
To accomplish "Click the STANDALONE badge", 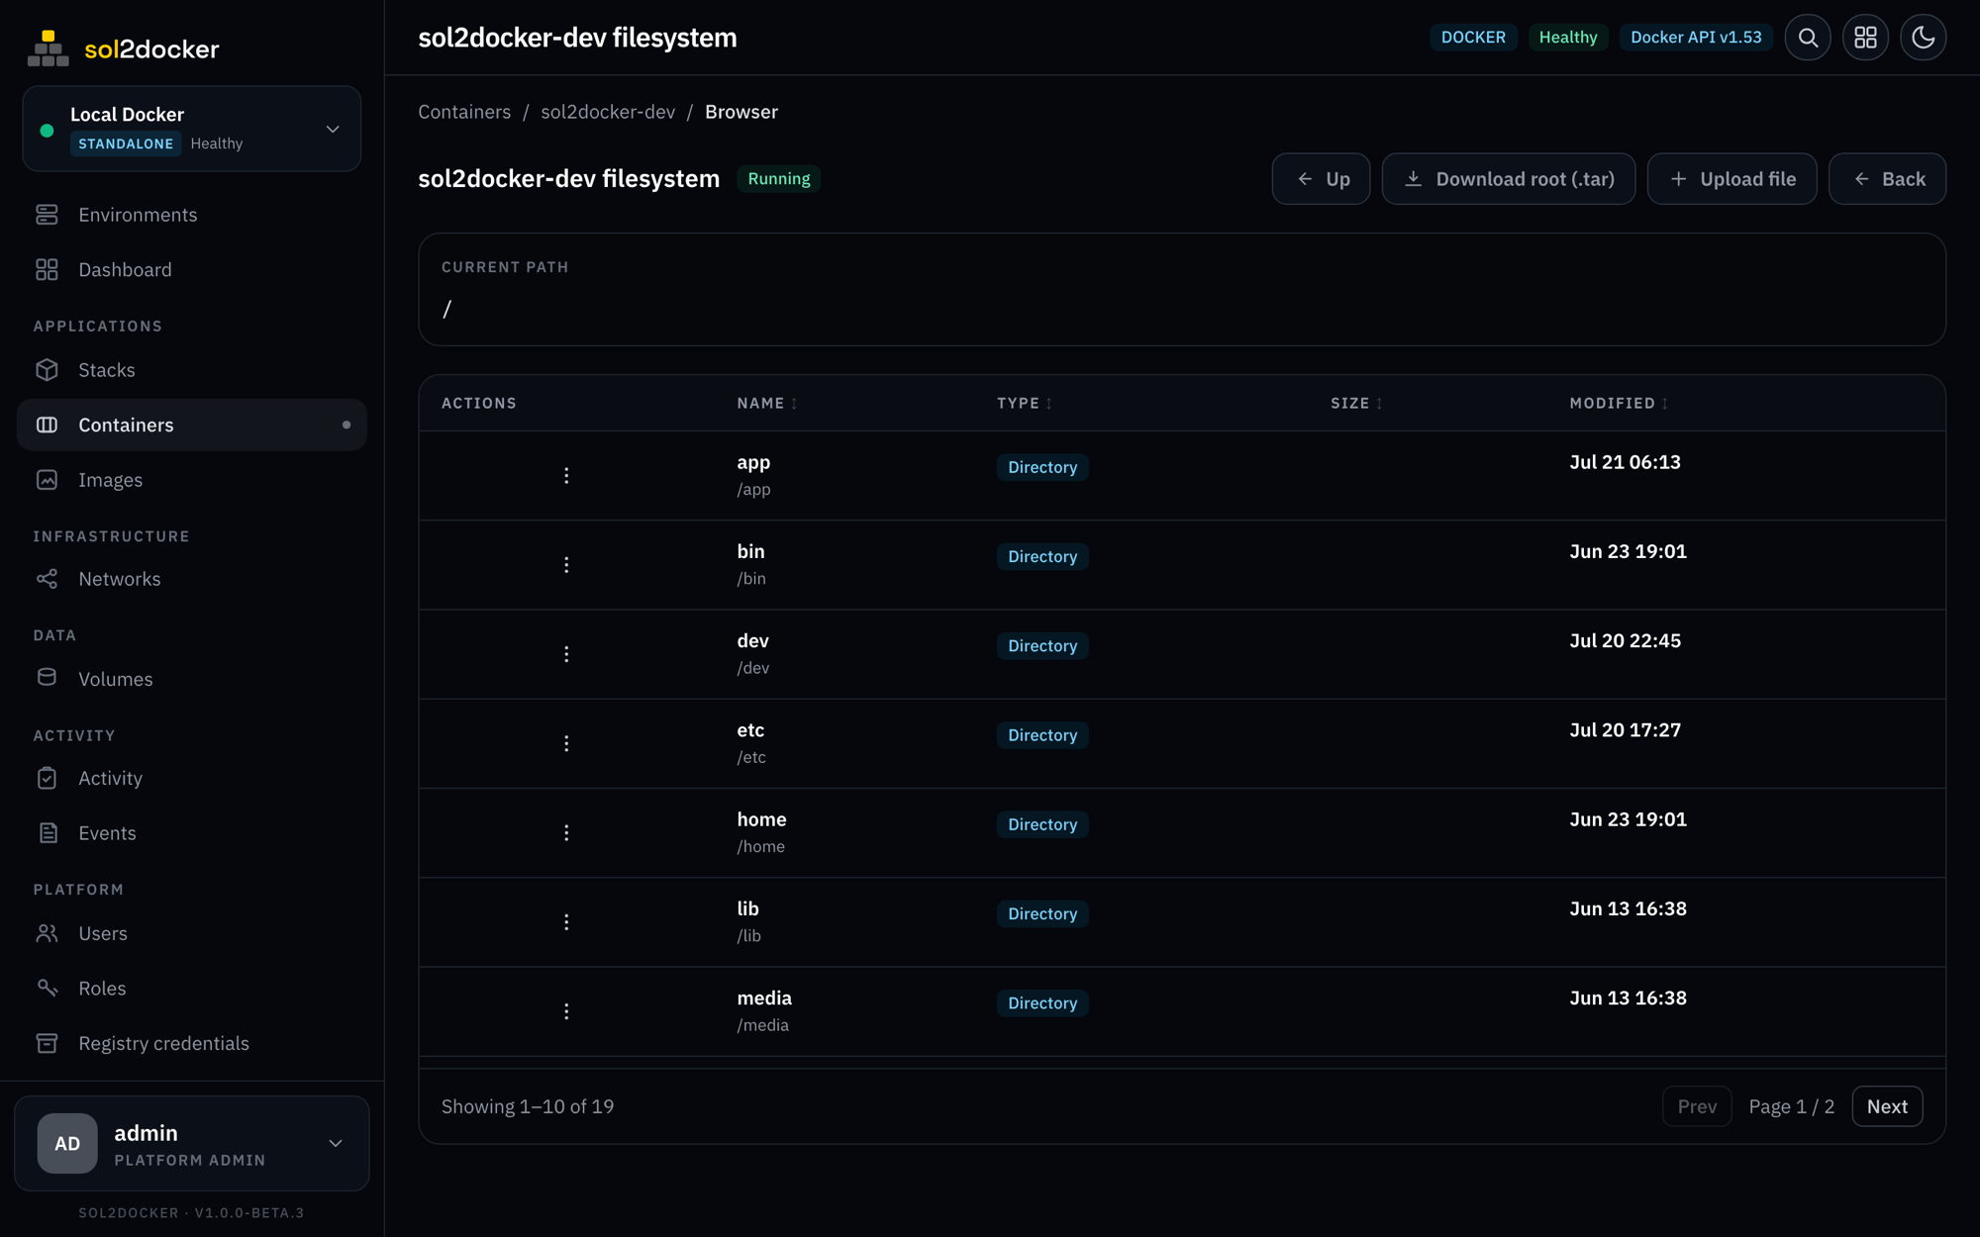I will click(126, 143).
